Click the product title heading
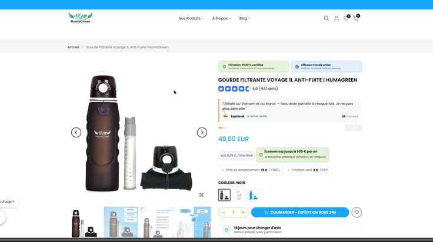The height and width of the screenshot is (242, 433). point(288,80)
